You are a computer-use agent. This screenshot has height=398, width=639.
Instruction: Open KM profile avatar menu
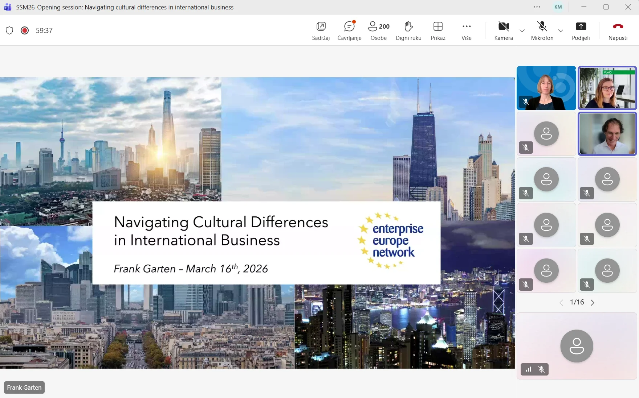558,7
